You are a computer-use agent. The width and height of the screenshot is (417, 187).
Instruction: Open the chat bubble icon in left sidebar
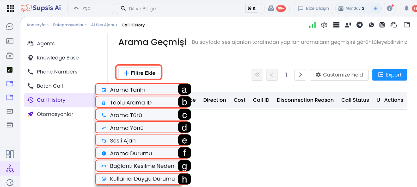(10, 27)
